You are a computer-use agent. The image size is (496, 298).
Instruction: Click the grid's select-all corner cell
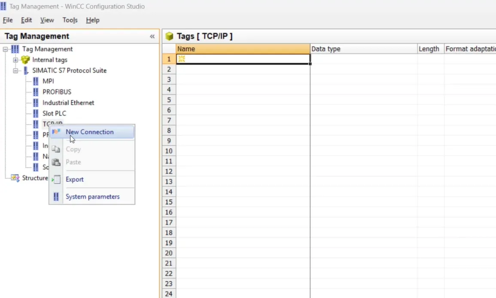169,49
